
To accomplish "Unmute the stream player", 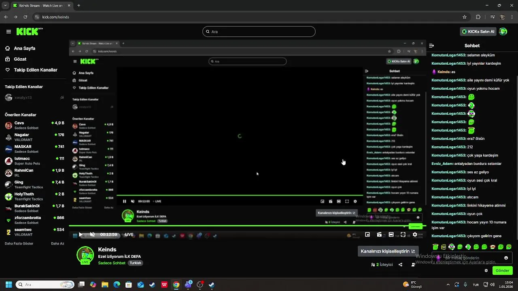I will (92, 234).
